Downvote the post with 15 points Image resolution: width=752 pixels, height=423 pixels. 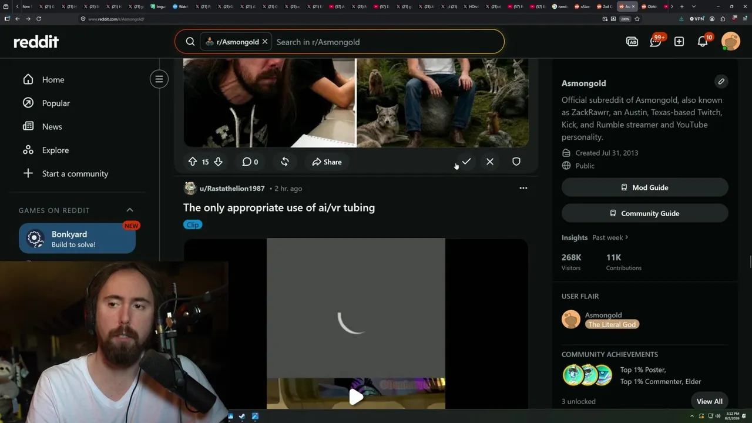(x=218, y=162)
